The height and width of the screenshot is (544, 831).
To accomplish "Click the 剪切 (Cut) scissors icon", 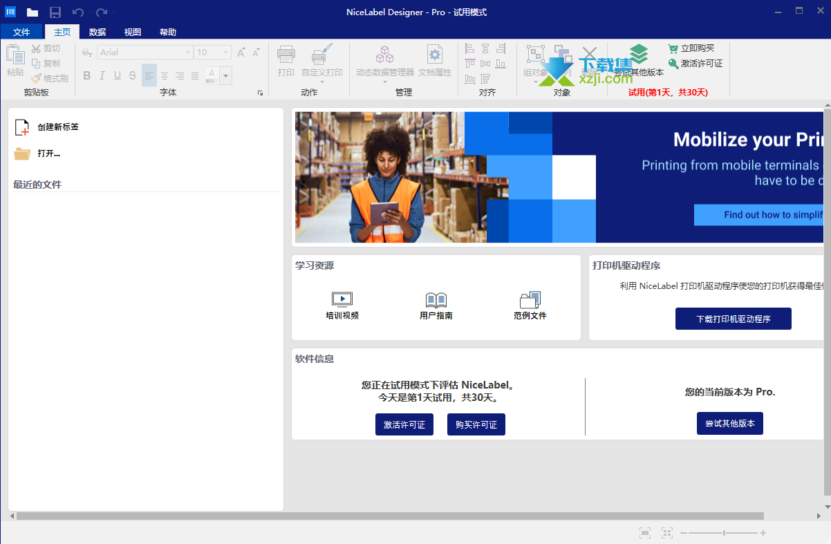I will pyautogui.click(x=37, y=48).
